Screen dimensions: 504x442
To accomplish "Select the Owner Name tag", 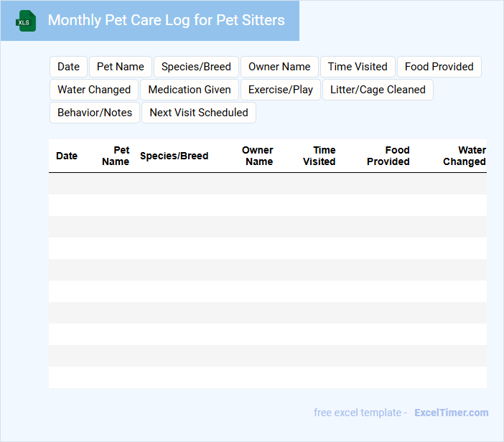I will click(279, 67).
